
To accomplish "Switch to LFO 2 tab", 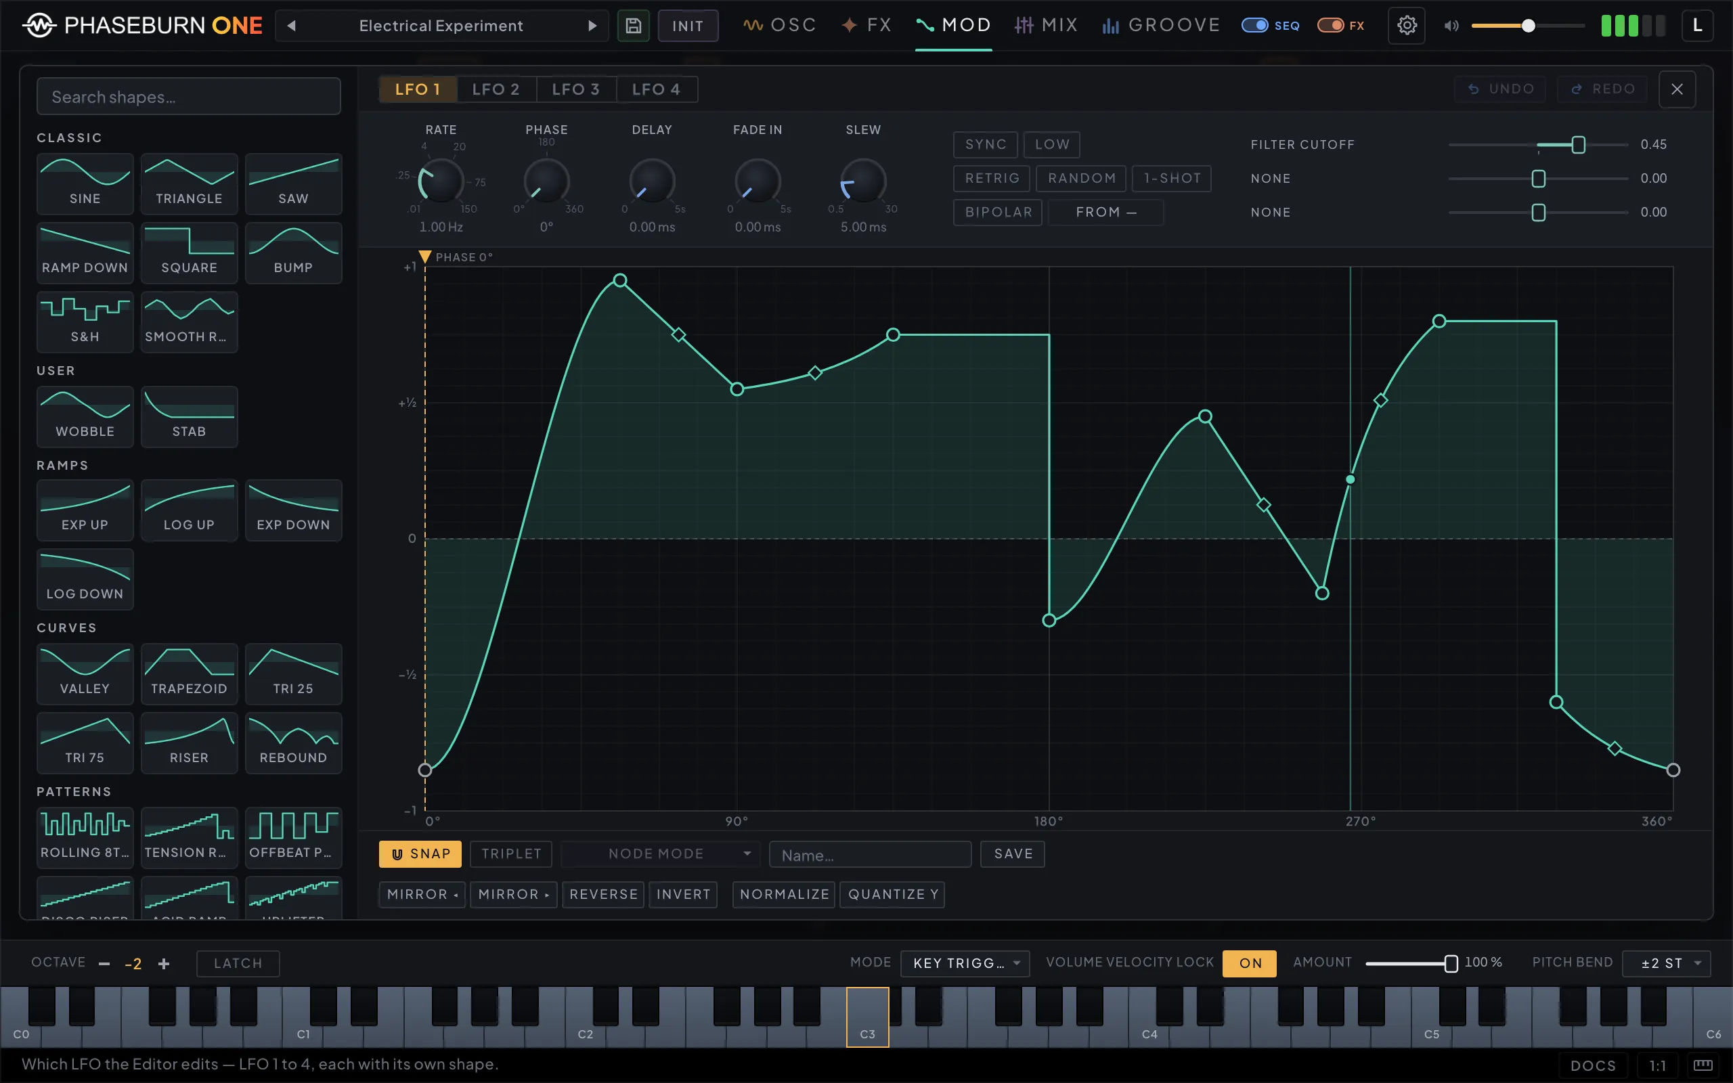I will (x=496, y=89).
